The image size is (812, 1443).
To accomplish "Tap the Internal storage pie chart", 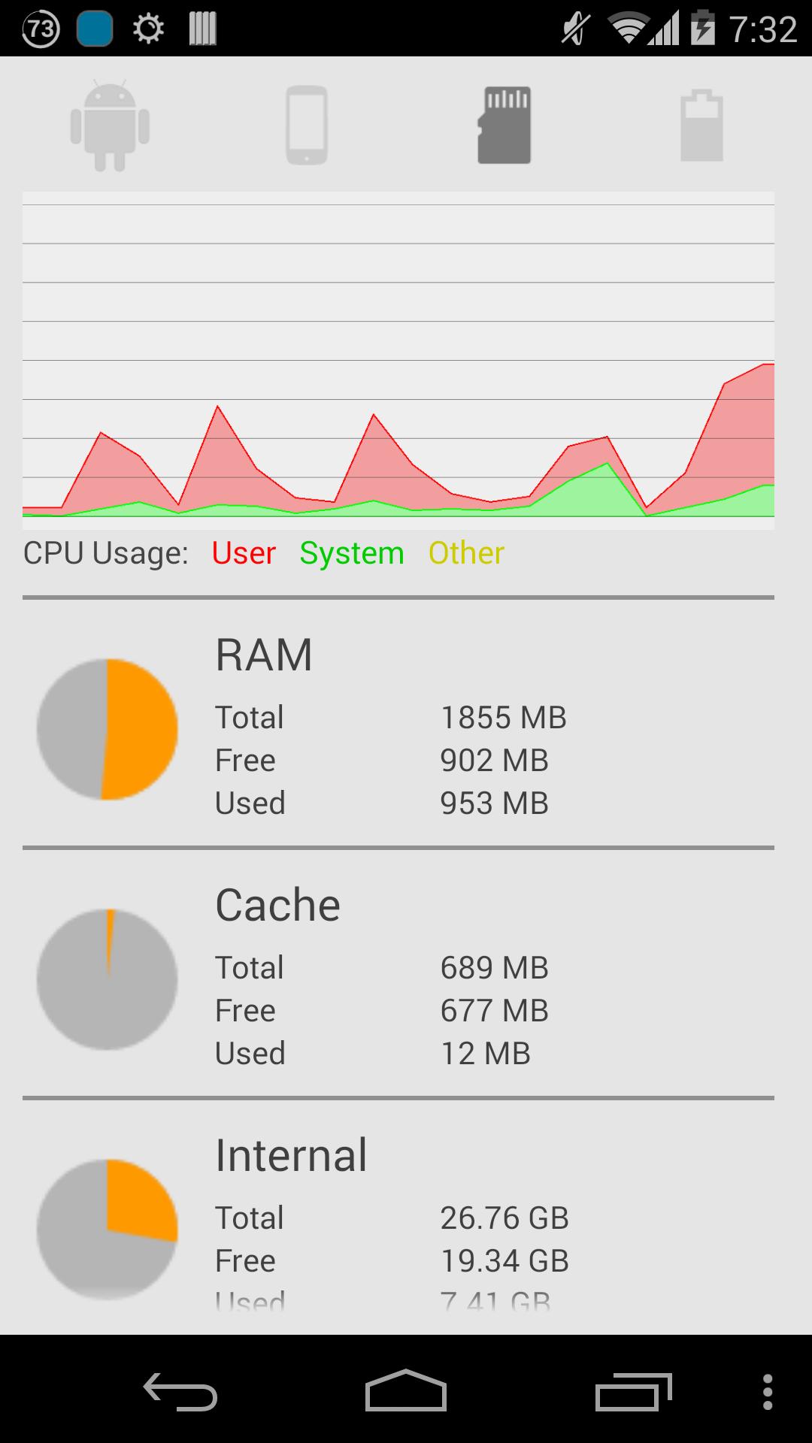I will 108,1230.
